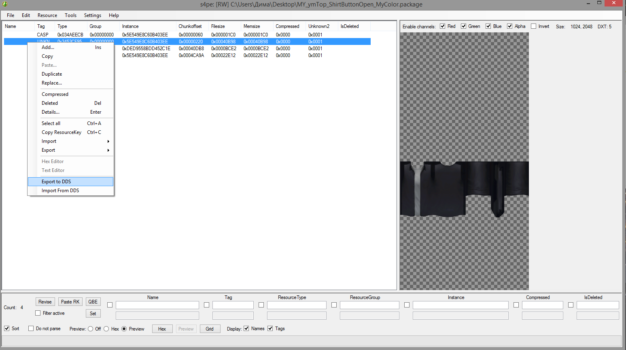Click the shirt texture preview image
This screenshot has width=626, height=350.
pyautogui.click(x=464, y=189)
